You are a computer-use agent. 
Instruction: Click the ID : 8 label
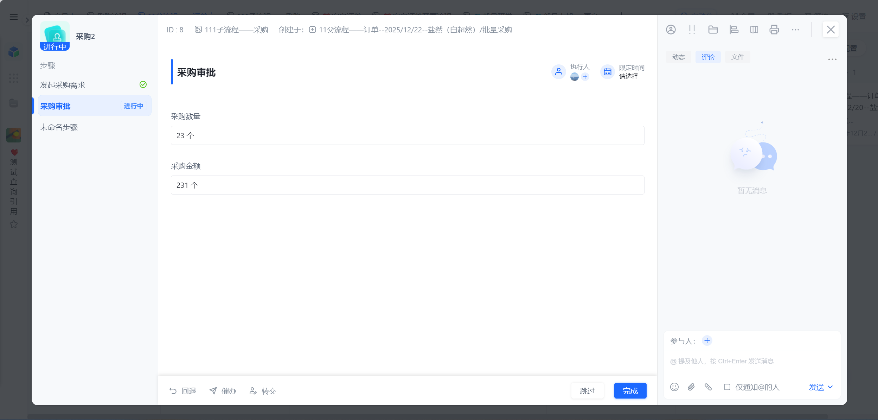click(175, 30)
